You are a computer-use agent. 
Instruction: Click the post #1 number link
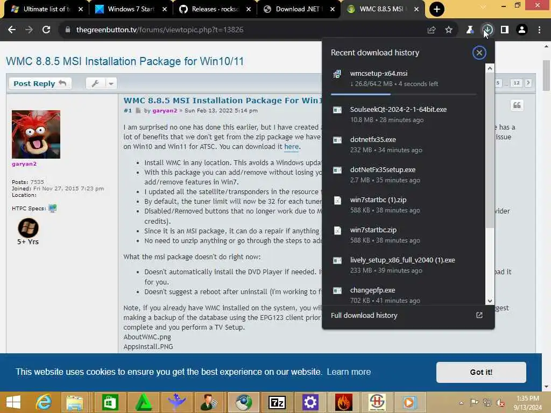coord(128,111)
